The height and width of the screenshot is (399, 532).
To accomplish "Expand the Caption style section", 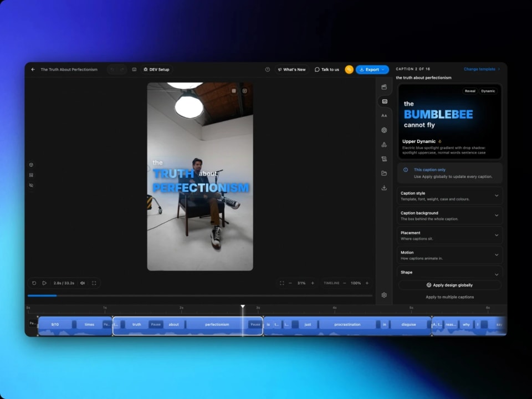I will coord(449,196).
